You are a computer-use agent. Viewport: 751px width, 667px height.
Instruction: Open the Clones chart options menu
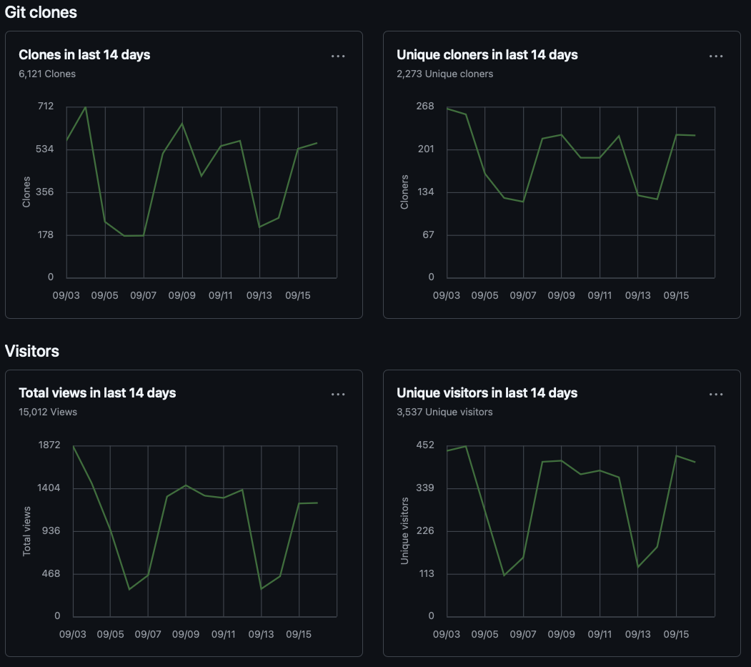click(x=338, y=56)
